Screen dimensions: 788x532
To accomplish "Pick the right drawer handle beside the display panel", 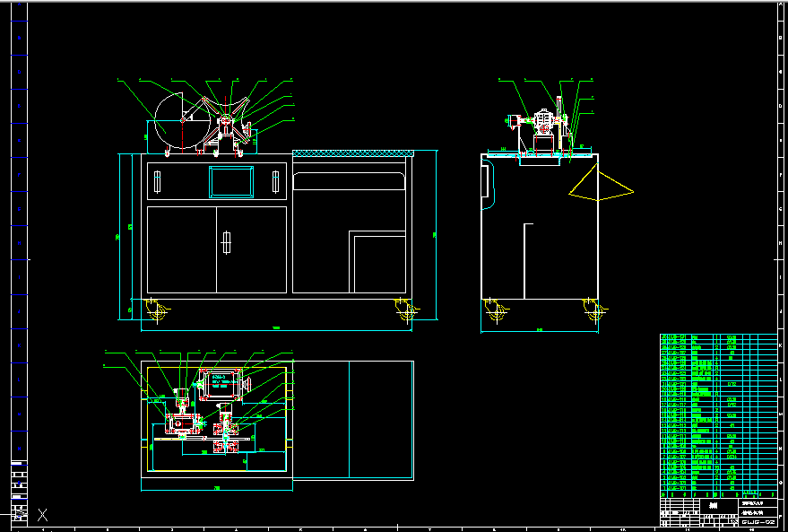I will point(275,181).
